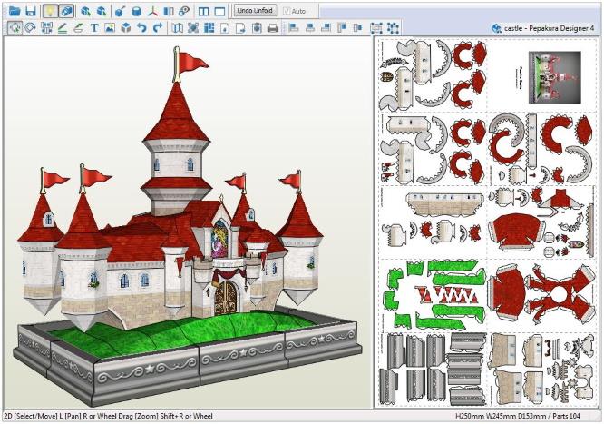Click the blue cylinder icon
The height and width of the screenshot is (424, 604).
click(136, 11)
